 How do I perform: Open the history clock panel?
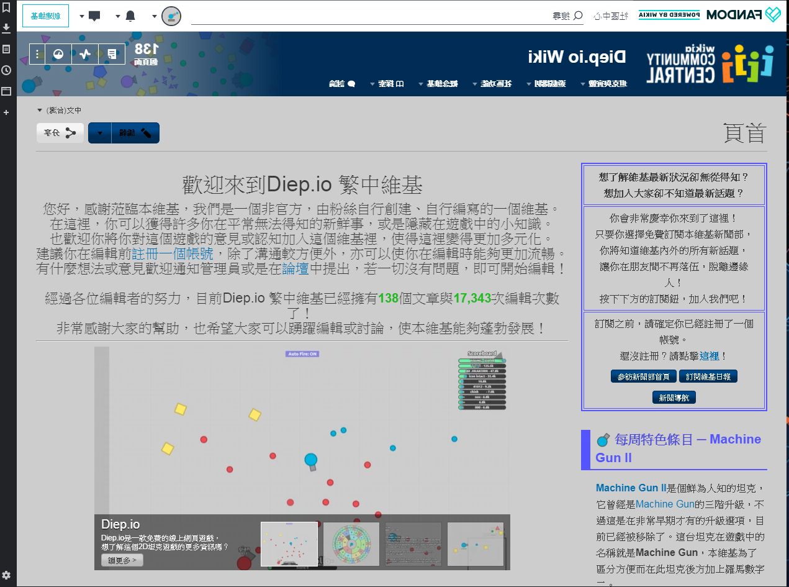tap(6, 70)
